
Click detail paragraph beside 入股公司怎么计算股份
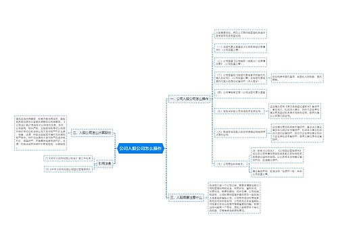pyautogui.click(x=41, y=133)
